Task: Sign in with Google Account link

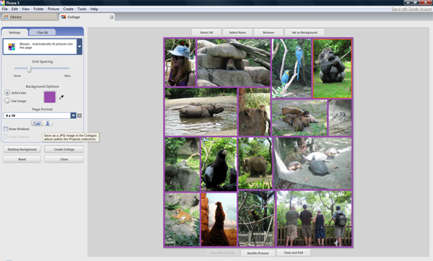Action: 411,9
